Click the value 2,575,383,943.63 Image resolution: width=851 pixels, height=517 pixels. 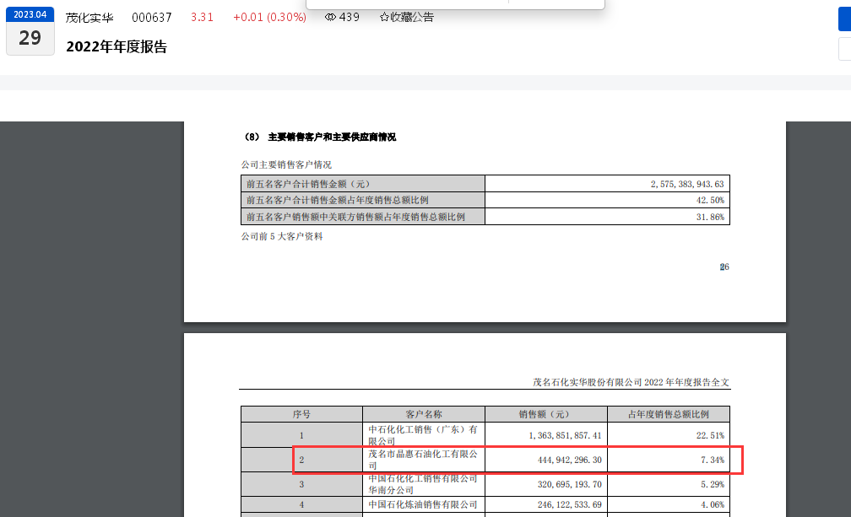(687, 184)
